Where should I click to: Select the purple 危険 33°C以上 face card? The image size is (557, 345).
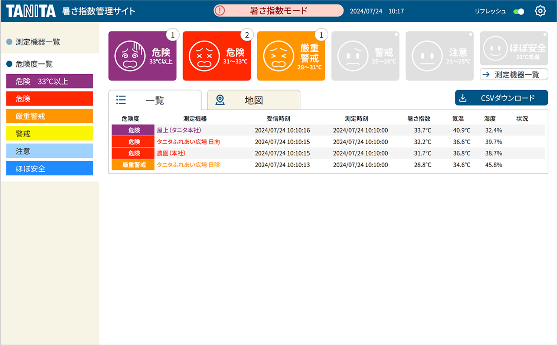[x=142, y=56]
